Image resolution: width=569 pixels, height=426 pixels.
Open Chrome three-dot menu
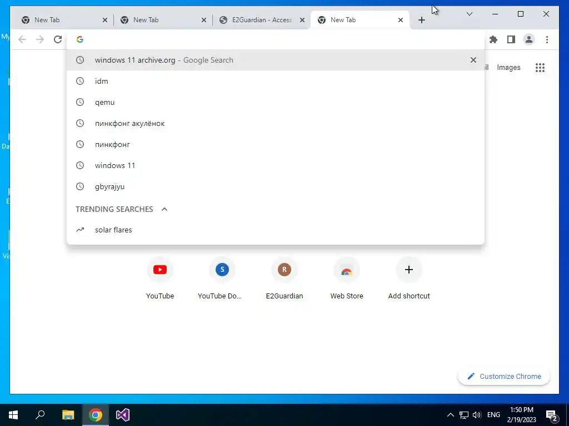pyautogui.click(x=547, y=39)
